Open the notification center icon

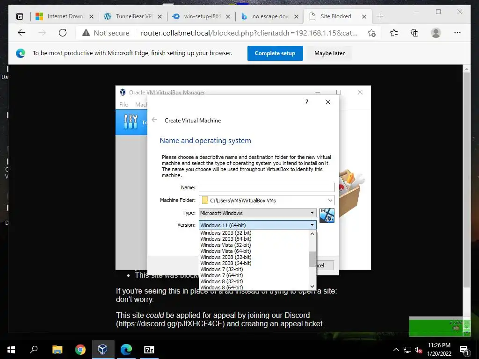point(464,350)
